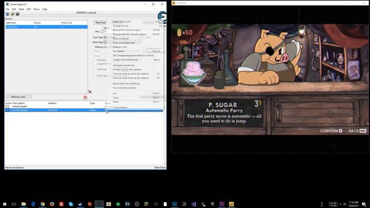Launch Microsoft Edge from the taskbar
Image resolution: width=370 pixels, height=208 pixels.
click(33, 204)
